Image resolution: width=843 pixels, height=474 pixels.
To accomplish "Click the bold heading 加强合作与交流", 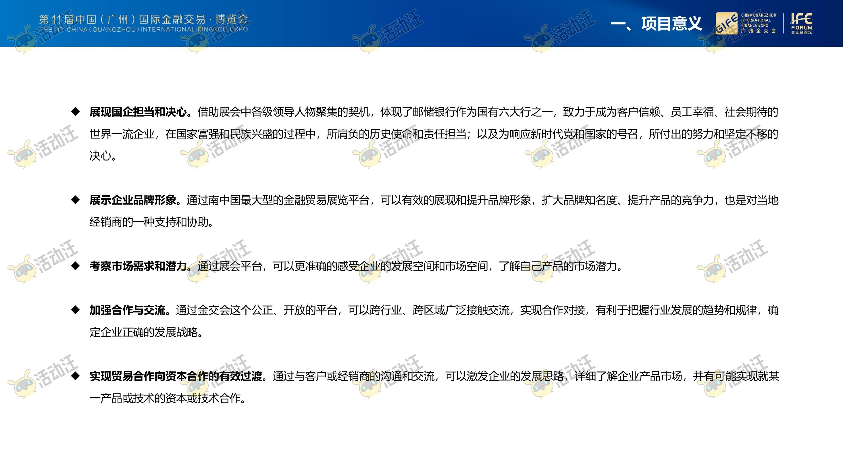I will pyautogui.click(x=130, y=311).
